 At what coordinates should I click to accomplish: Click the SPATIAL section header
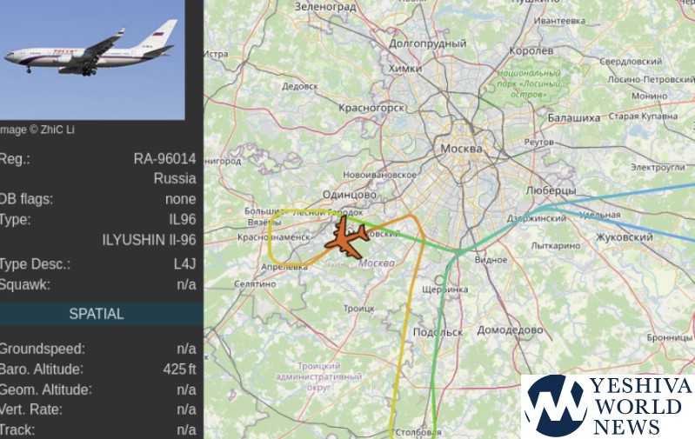tap(97, 314)
